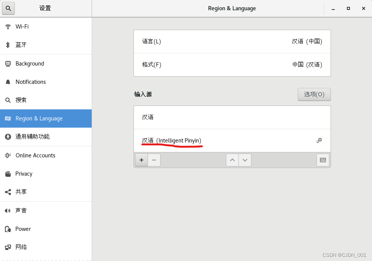Click the 中国 (汉语) formats value

[307, 65]
